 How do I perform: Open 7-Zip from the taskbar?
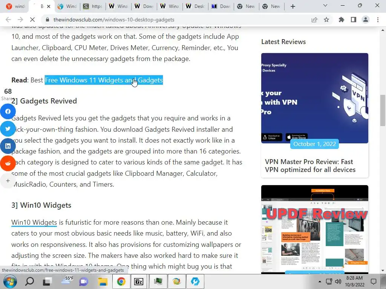click(x=139, y=281)
